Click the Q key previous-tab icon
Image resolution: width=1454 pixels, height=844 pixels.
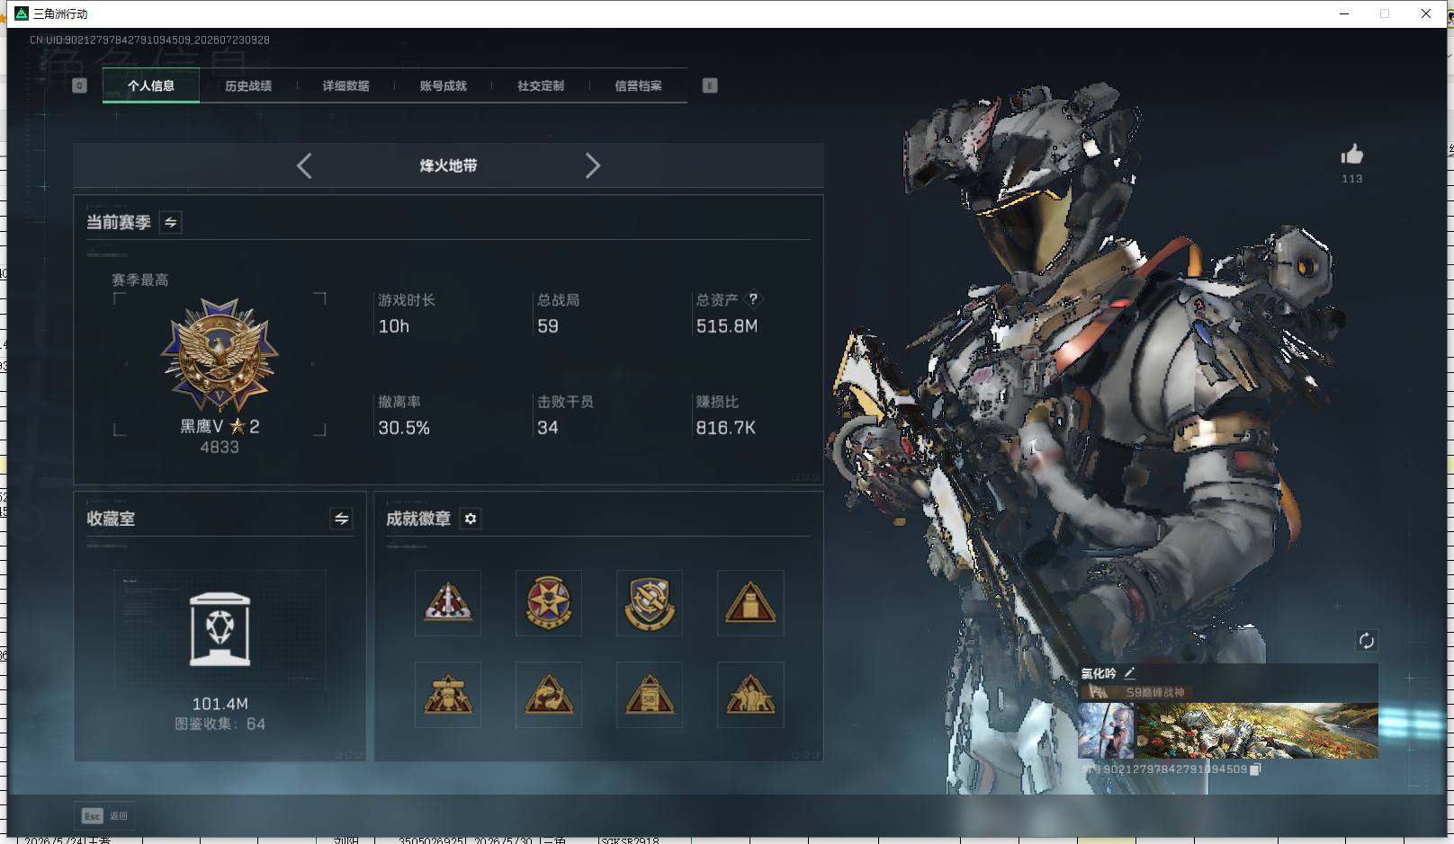79,85
